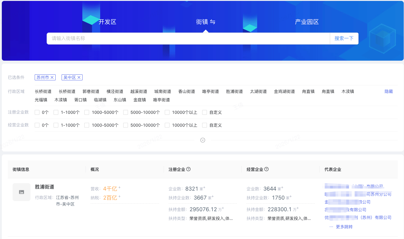This screenshot has height=239, width=404.
Task: Click the 搜索一下 button
Action: (344, 39)
